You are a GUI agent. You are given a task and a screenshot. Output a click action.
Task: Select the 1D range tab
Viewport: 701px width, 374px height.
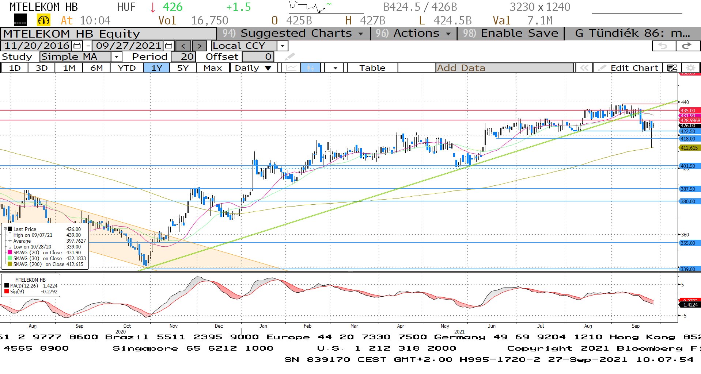(15, 68)
